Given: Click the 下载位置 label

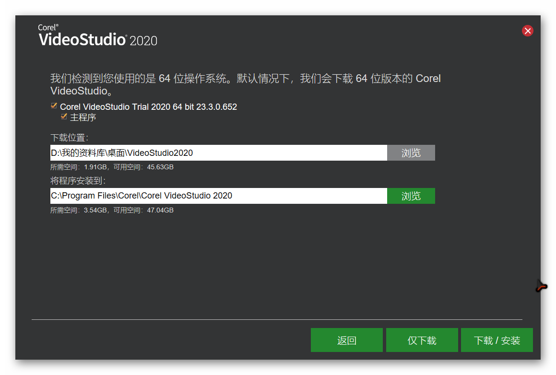Looking at the screenshot, I should tap(69, 138).
